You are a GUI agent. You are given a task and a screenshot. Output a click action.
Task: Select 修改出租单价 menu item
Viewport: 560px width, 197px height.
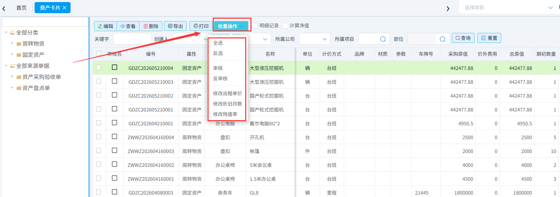click(228, 93)
